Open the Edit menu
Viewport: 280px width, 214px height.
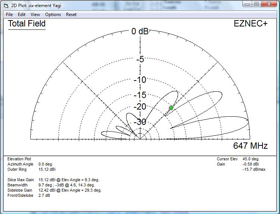tap(22, 15)
